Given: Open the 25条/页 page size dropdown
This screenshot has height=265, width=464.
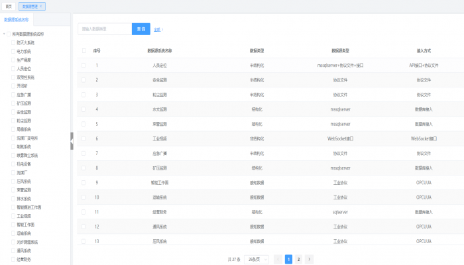Looking at the screenshot, I should (x=257, y=259).
